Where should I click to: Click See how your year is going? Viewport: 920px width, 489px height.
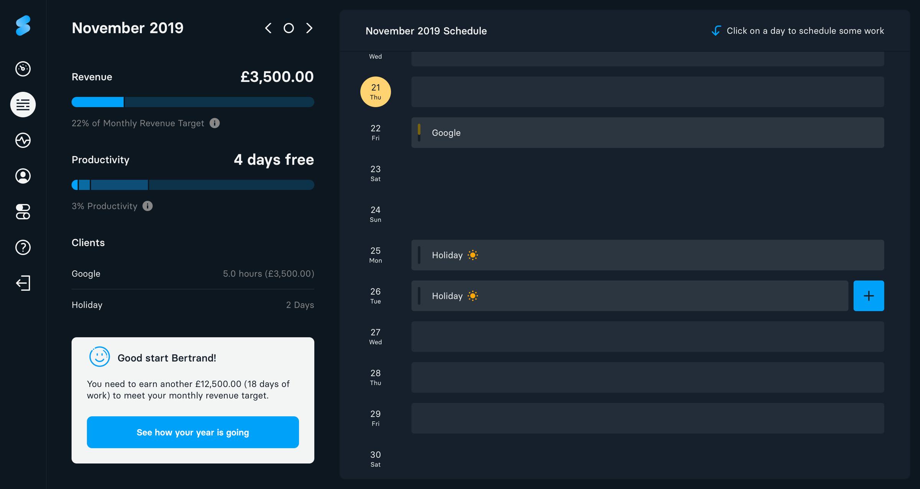pos(193,432)
